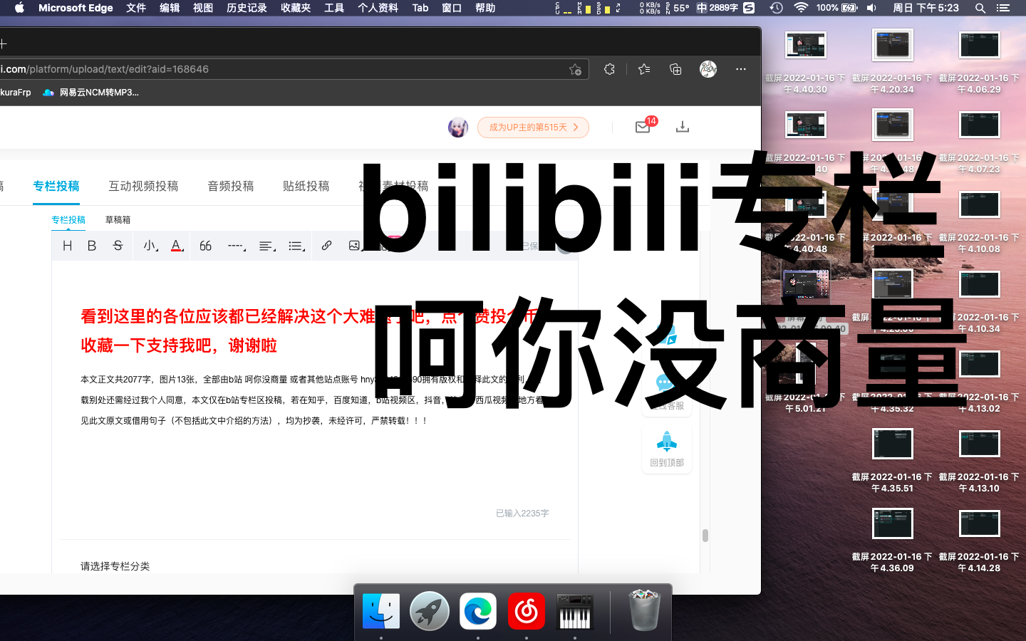Open Finder from the Dock
Image resolution: width=1026 pixels, height=641 pixels.
click(381, 611)
